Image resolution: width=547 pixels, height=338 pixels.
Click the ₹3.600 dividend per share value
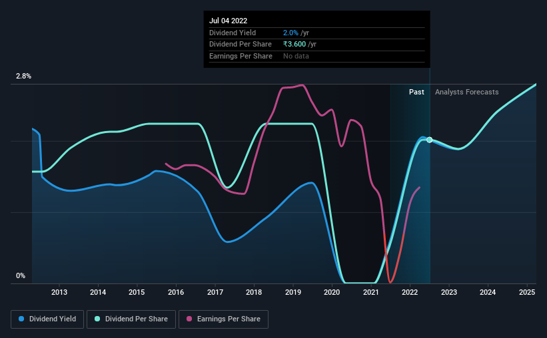(x=294, y=45)
